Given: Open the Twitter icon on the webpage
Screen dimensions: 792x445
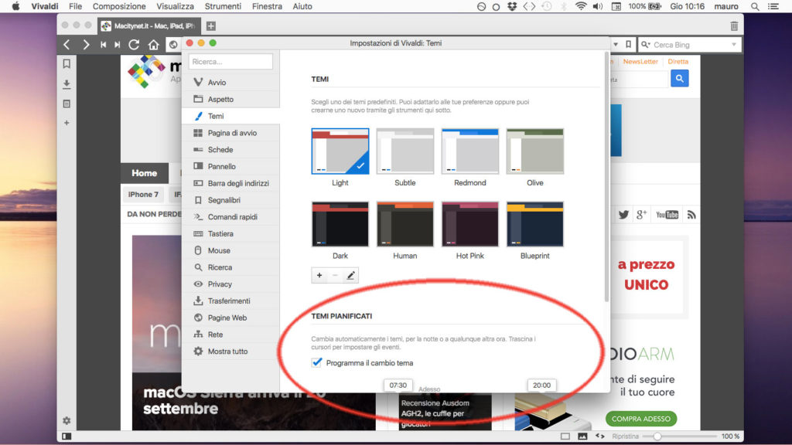Looking at the screenshot, I should click(x=624, y=215).
